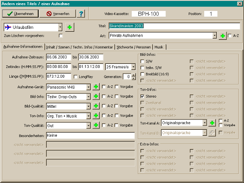Click green plus next to Ton-Info
244x183 pixels.
96,115
